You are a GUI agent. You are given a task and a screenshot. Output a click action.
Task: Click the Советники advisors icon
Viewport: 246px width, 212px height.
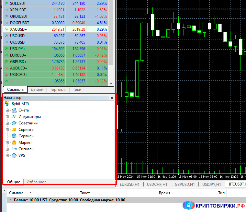pos(14,123)
